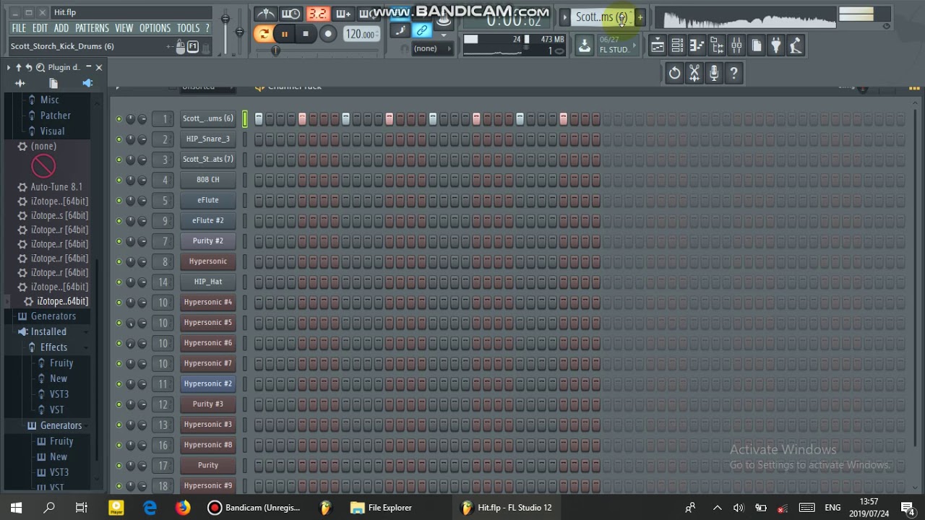Open the PATTERNS menu
Image resolution: width=925 pixels, height=520 pixels.
tap(92, 28)
